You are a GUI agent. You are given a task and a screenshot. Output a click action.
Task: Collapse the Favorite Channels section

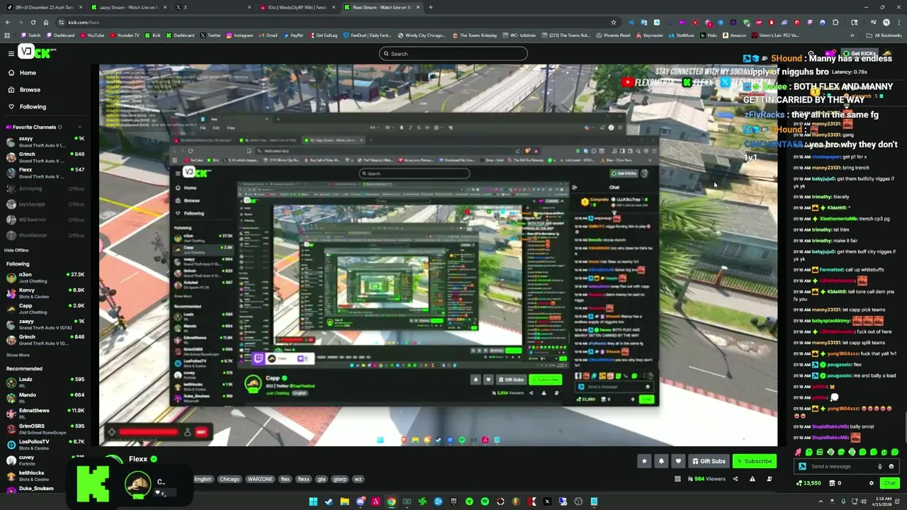pyautogui.click(x=80, y=127)
